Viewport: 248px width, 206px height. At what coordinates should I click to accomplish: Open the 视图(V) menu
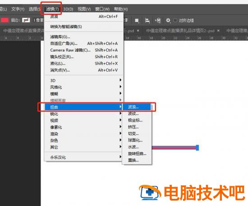pos(84,9)
